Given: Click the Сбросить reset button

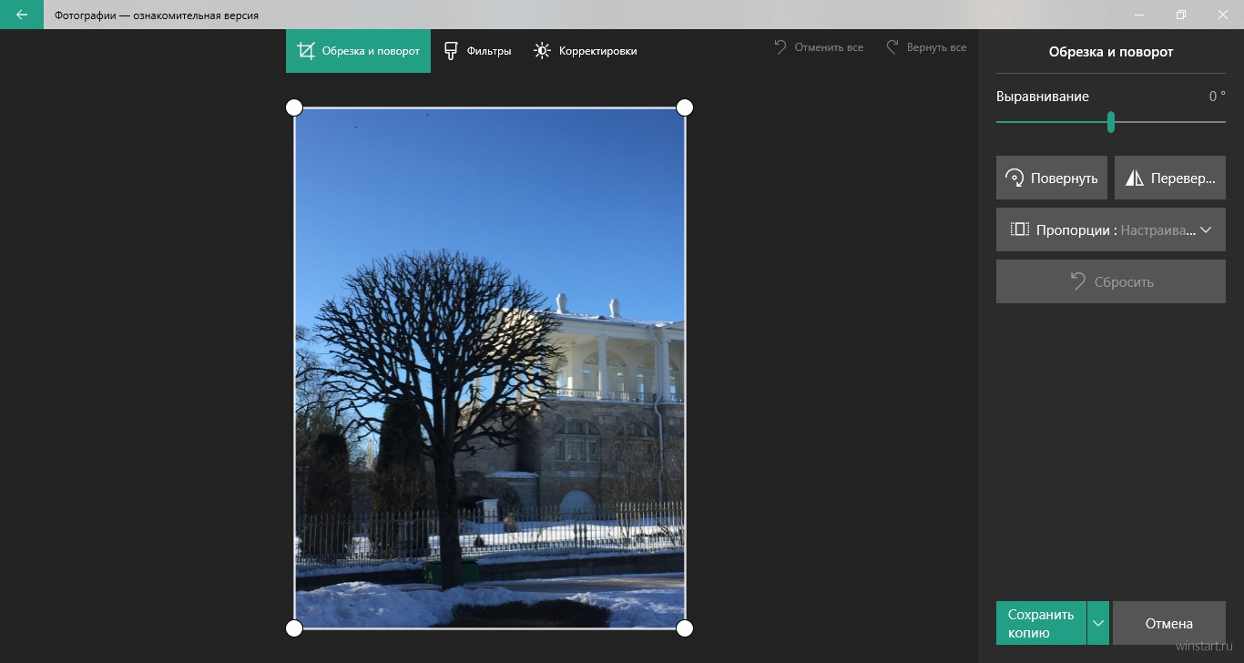Looking at the screenshot, I should coord(1111,281).
